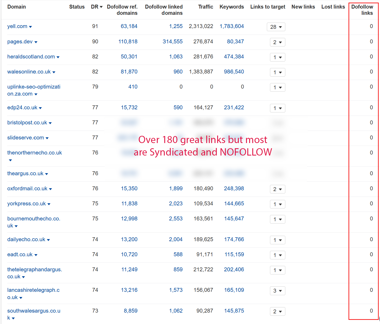The image size is (380, 324).
Task: Expand southwalesargus.co.uk links to target selector
Action: click(278, 312)
